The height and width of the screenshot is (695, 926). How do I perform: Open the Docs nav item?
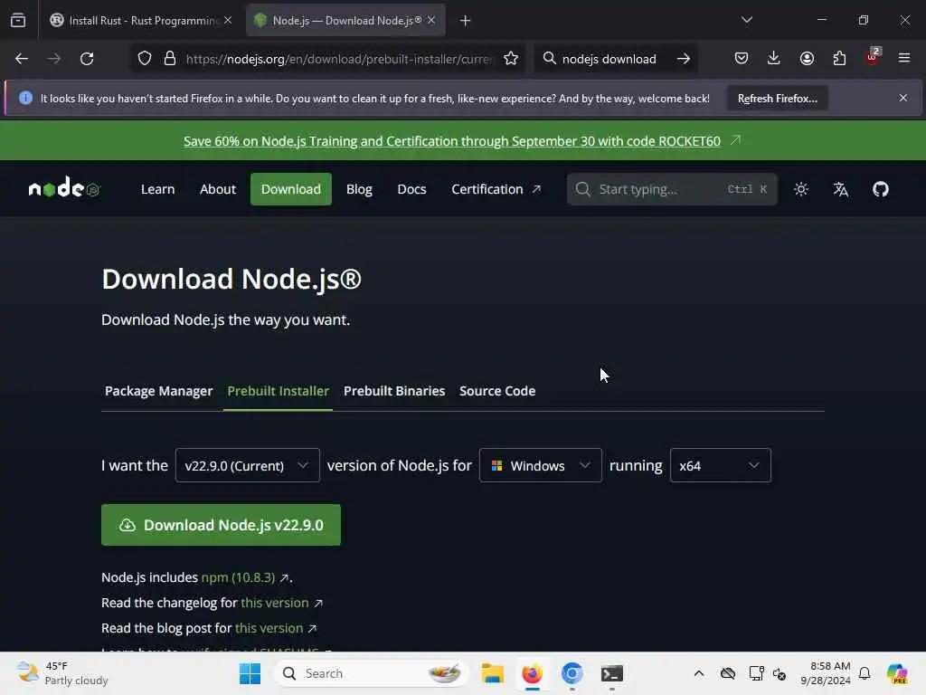click(x=411, y=189)
